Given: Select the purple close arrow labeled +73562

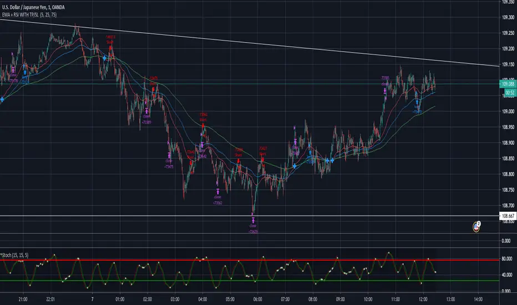Looking at the screenshot, I should pos(217,191).
